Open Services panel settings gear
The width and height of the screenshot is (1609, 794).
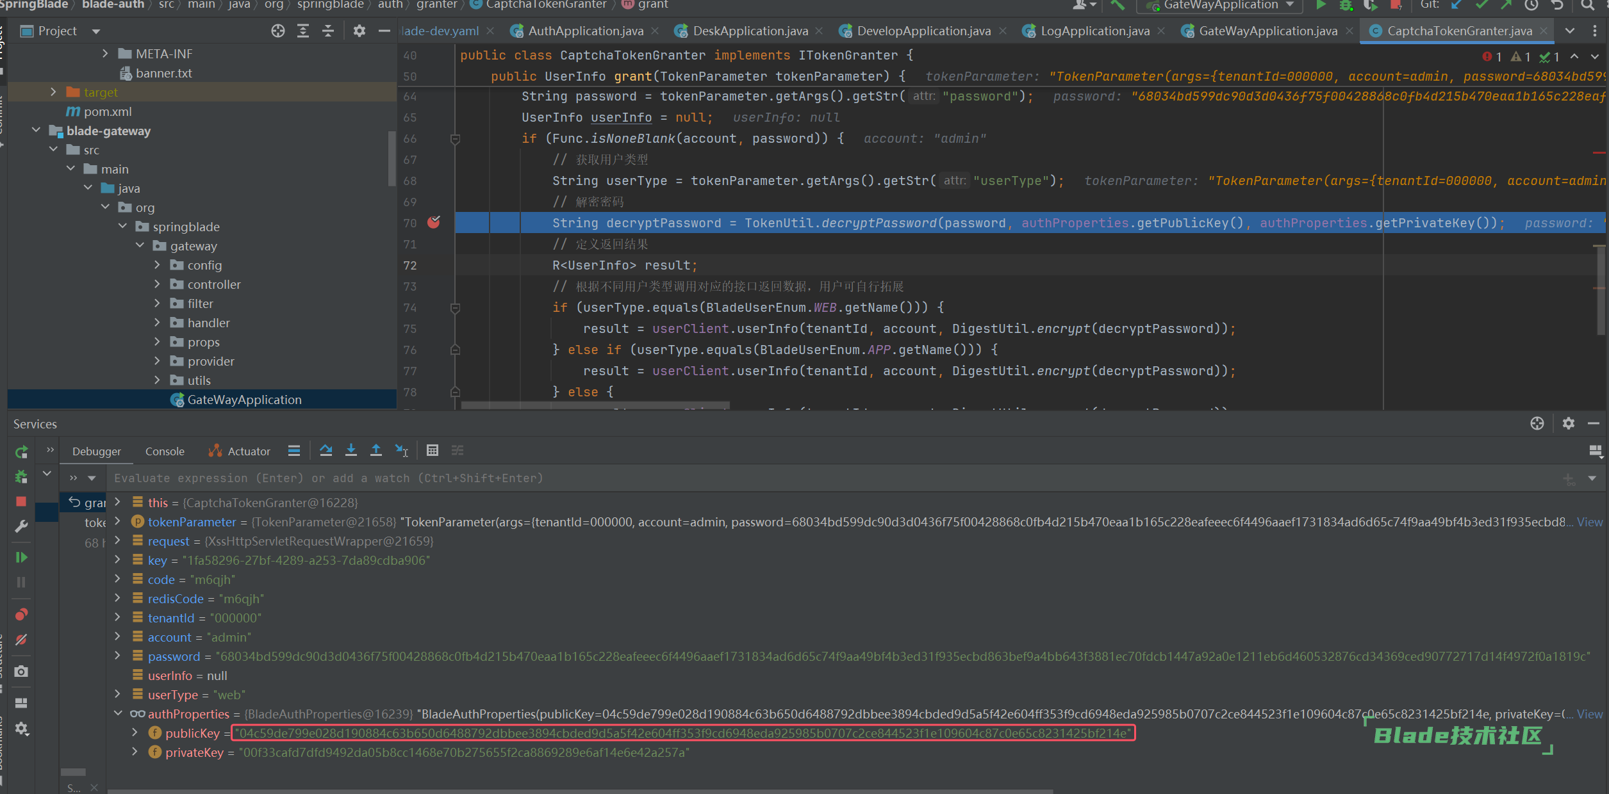pyautogui.click(x=1568, y=423)
